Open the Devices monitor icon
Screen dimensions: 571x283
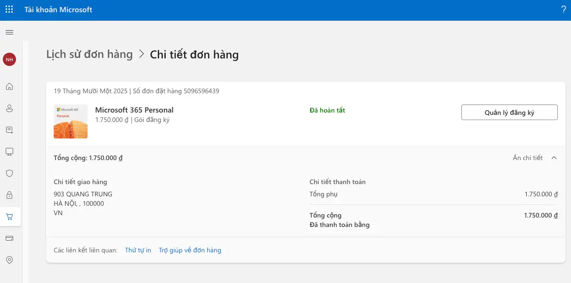(x=9, y=152)
